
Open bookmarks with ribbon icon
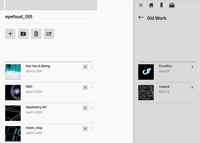[x=161, y=5]
